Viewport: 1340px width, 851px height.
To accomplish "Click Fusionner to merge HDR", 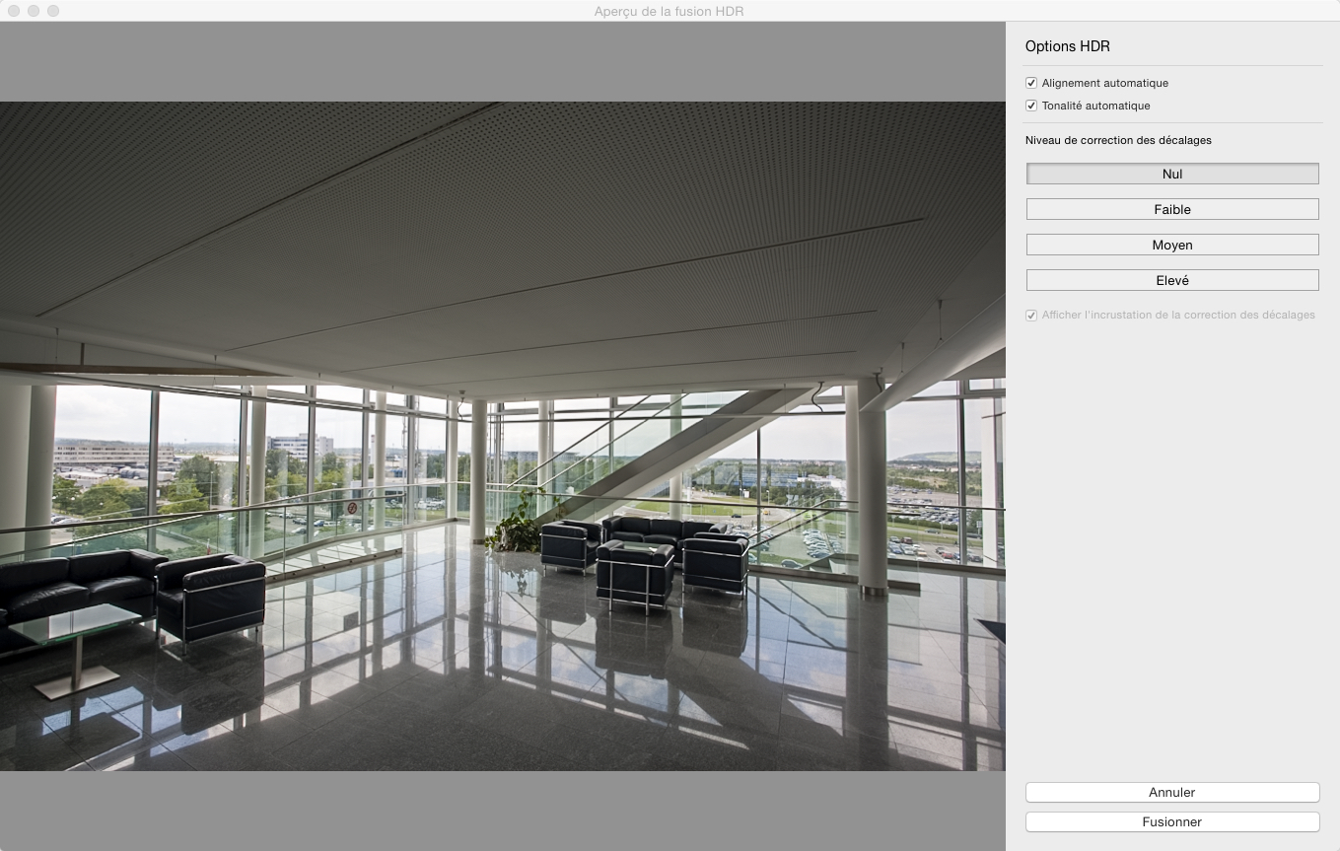I will [x=1172, y=821].
